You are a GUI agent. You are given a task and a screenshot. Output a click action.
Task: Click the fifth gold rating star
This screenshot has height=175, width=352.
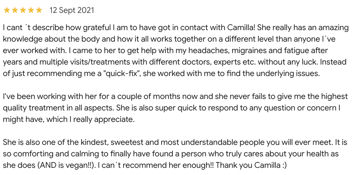coord(39,10)
